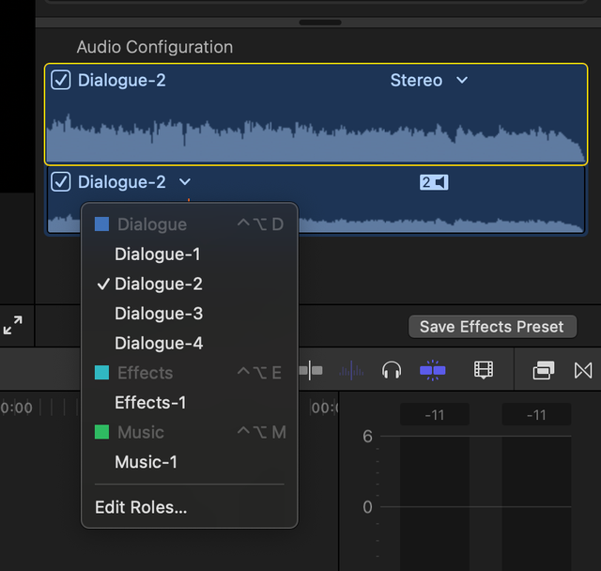
Task: Open the Transitions browser icon
Action: click(x=583, y=371)
